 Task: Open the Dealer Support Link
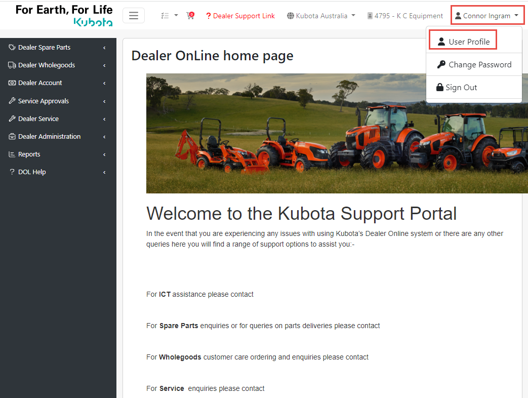(x=240, y=16)
